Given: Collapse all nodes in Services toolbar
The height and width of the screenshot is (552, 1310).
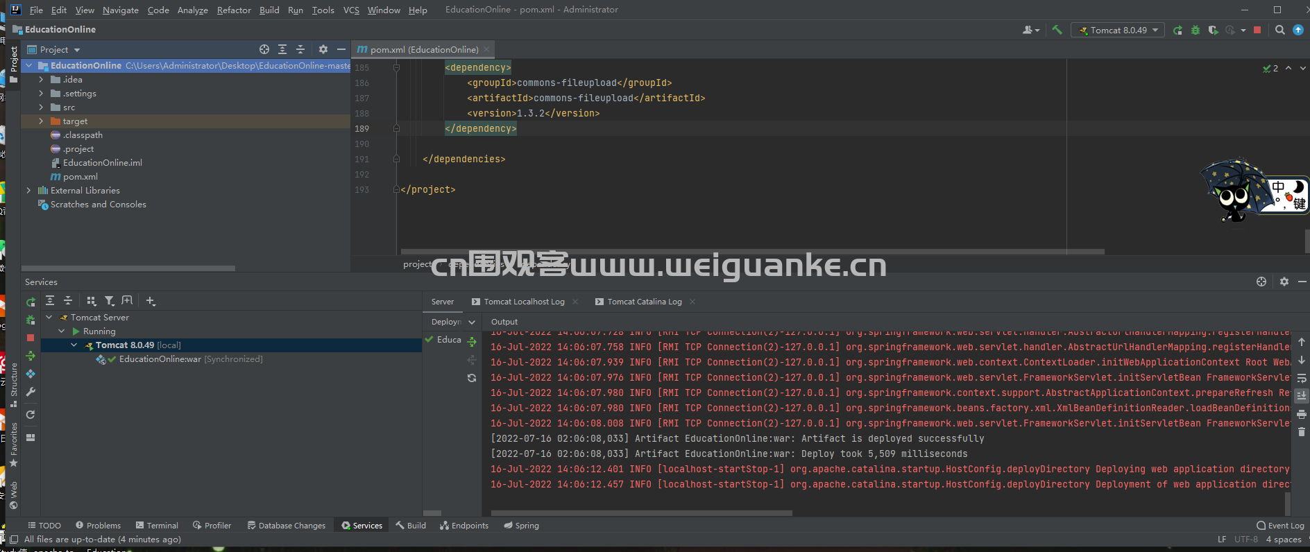Looking at the screenshot, I should [x=68, y=300].
